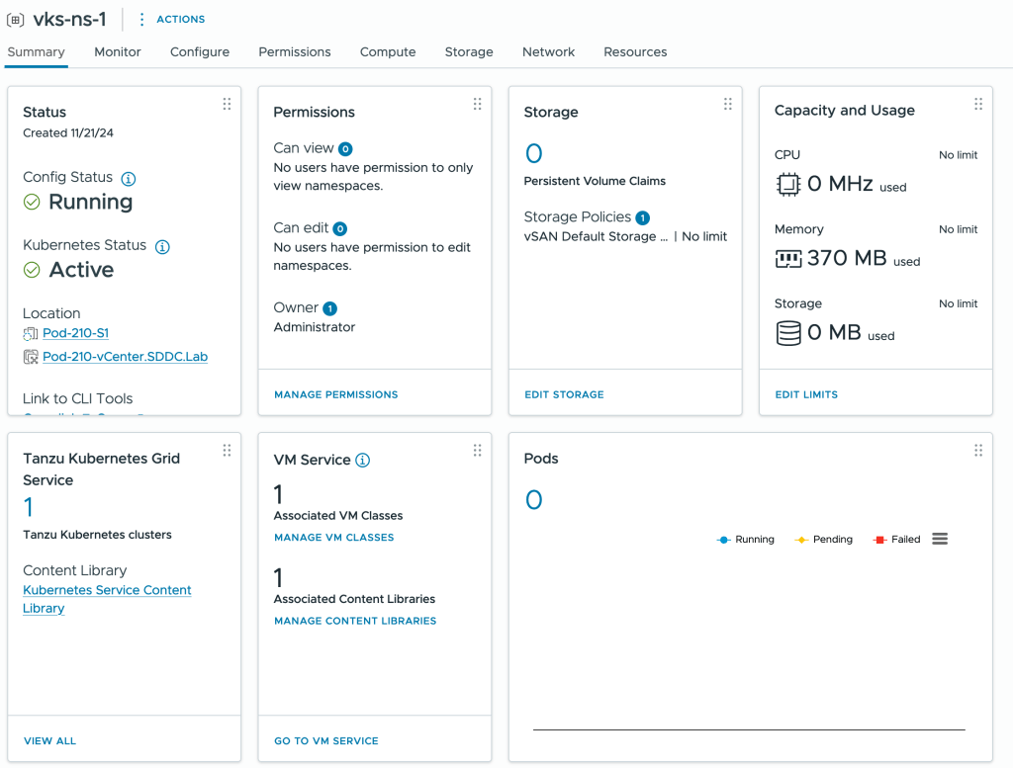This screenshot has width=1013, height=768.
Task: Click the Capacity and Usage drag handle
Action: (978, 104)
